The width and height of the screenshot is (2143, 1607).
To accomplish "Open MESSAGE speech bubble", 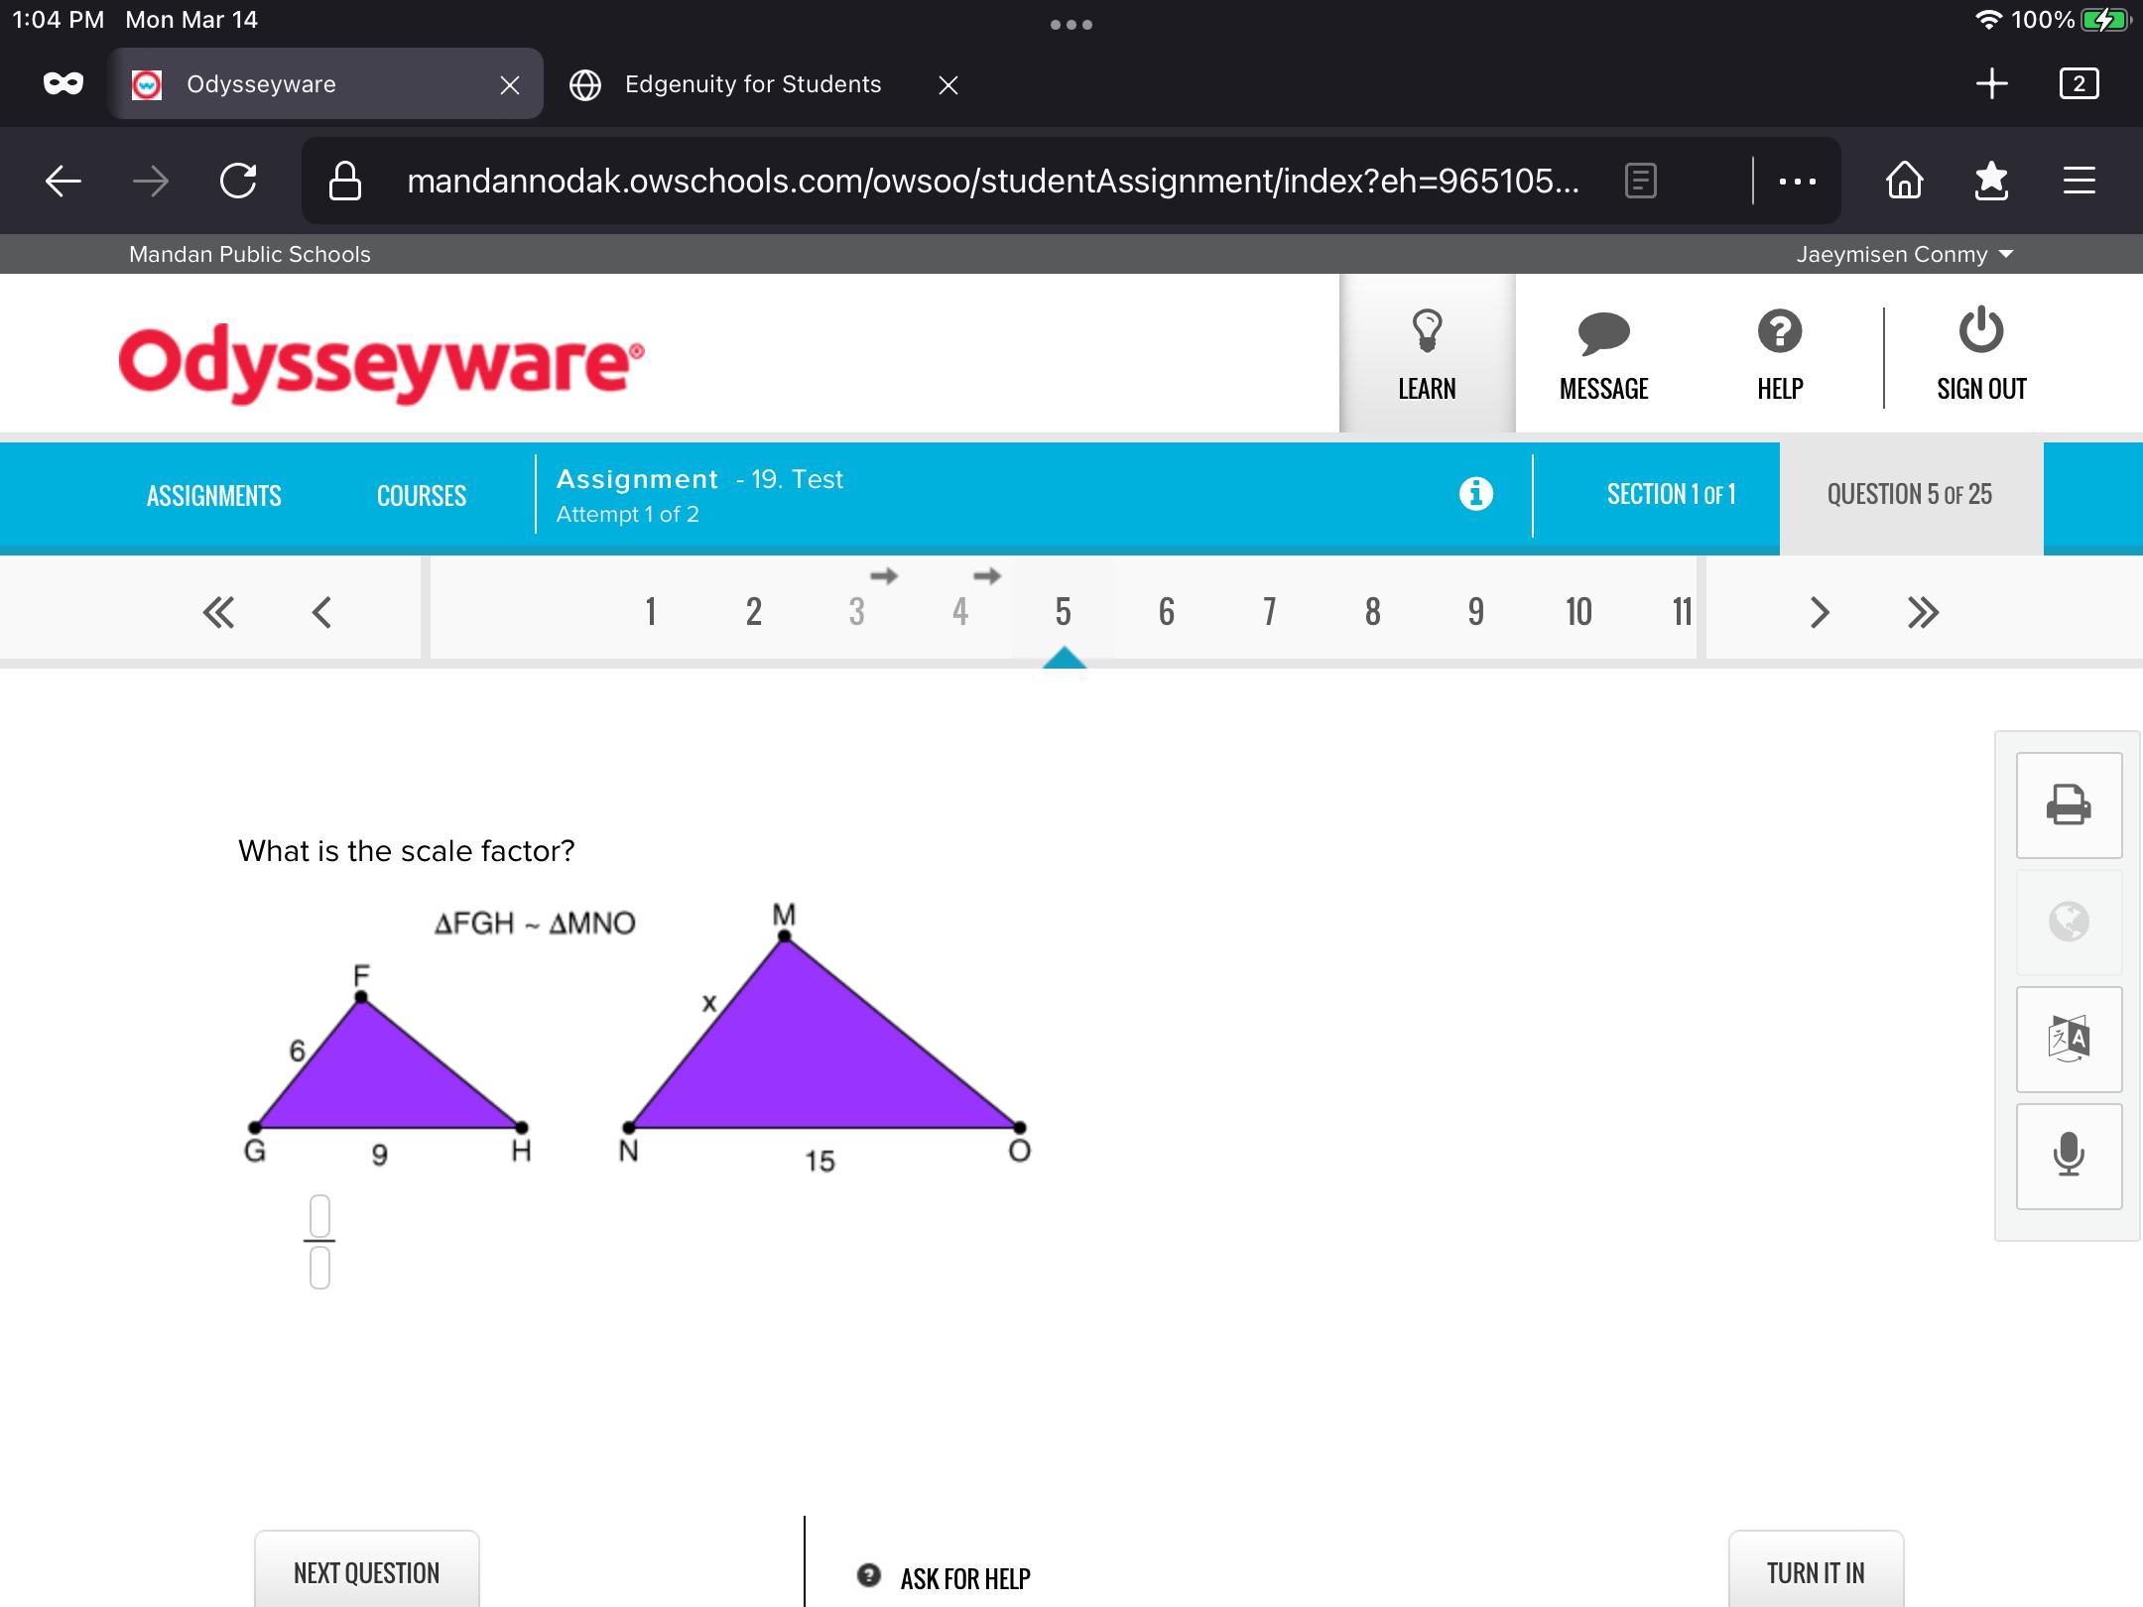I will 1603,353.
